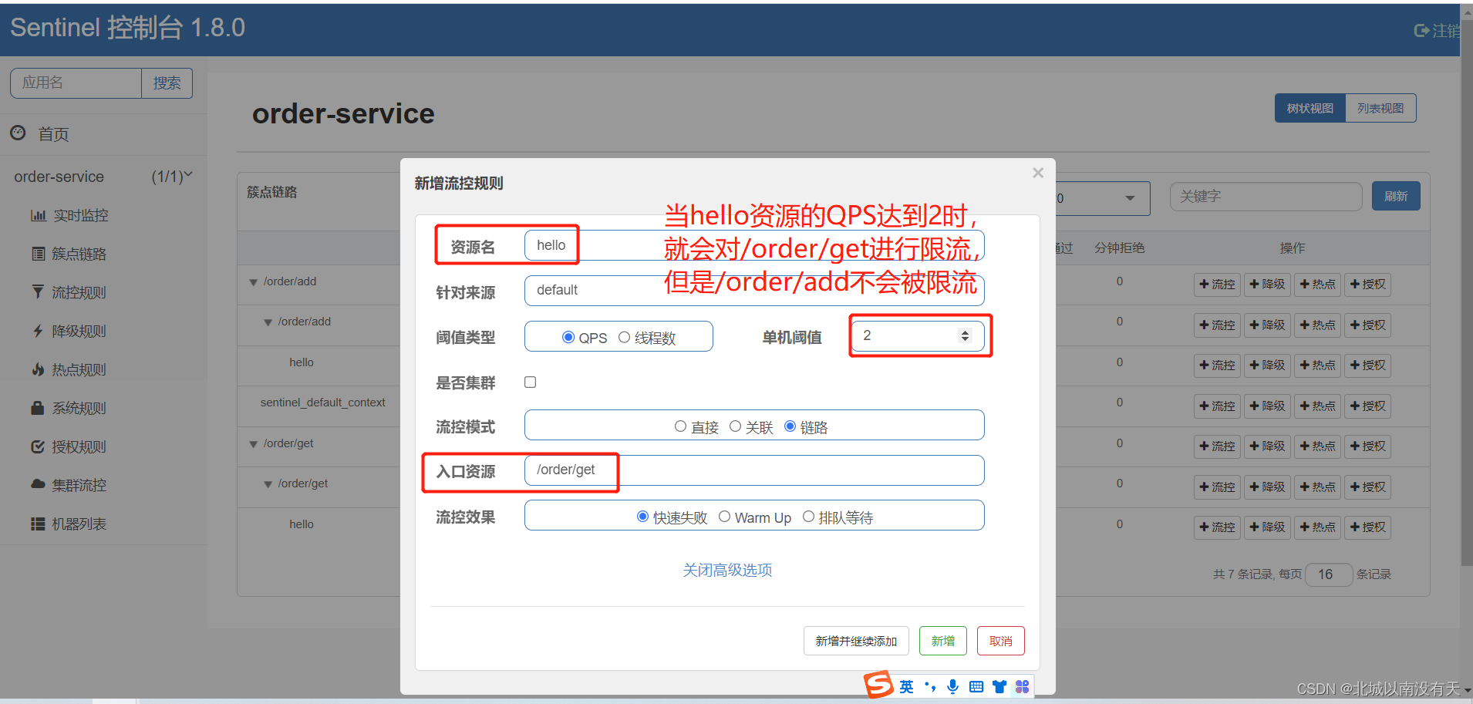This screenshot has height=704, width=1473.
Task: Click 搜索 button for app name
Action: click(167, 83)
